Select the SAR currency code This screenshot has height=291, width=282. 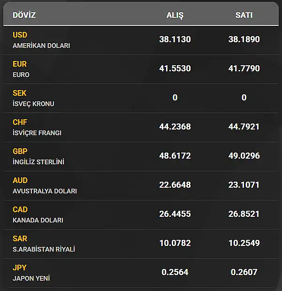coord(20,239)
